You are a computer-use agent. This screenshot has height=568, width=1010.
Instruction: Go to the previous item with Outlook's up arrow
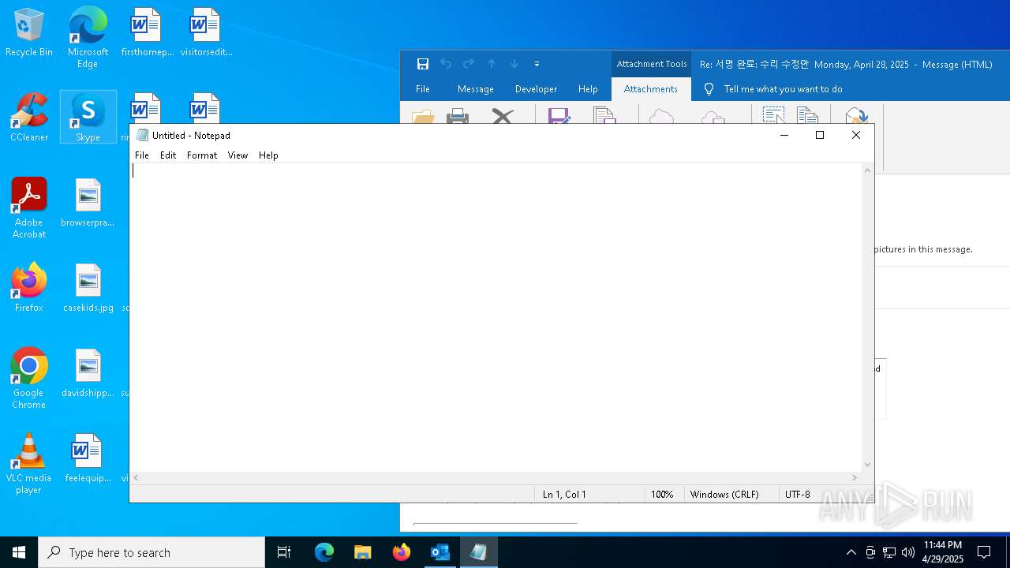492,64
